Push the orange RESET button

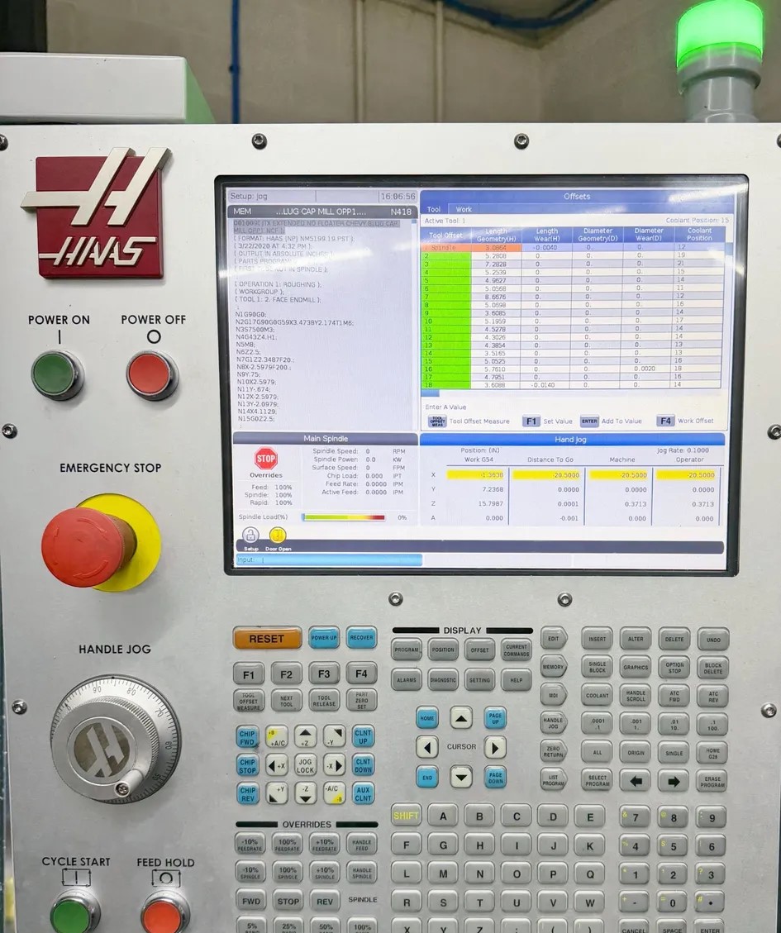pyautogui.click(x=267, y=639)
